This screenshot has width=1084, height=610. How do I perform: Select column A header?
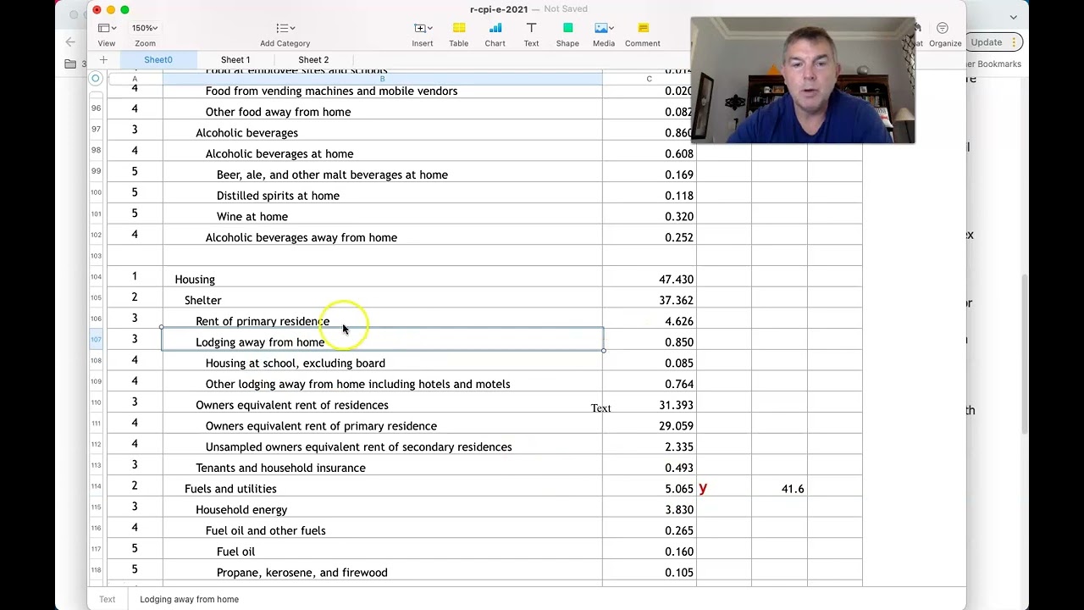(134, 79)
